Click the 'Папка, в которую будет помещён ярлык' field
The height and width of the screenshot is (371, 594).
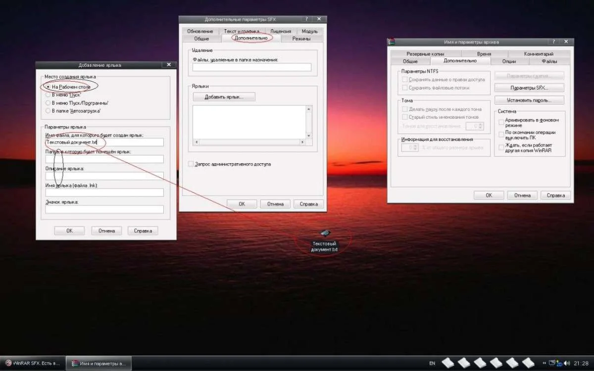[104, 159]
